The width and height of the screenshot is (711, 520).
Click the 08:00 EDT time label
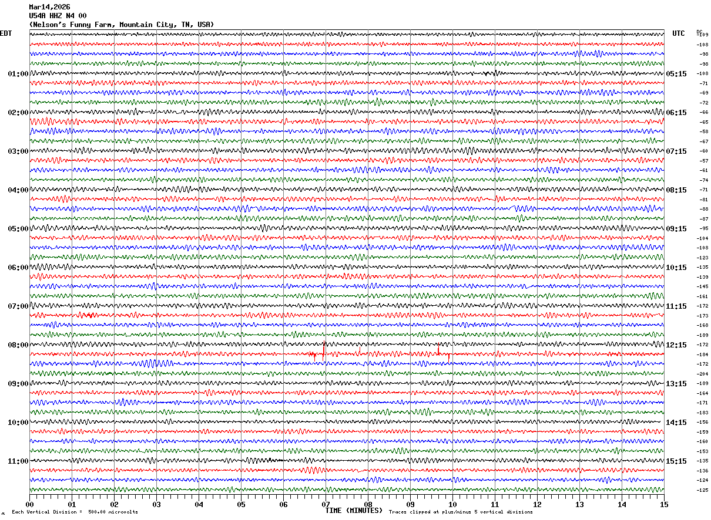(x=18, y=345)
